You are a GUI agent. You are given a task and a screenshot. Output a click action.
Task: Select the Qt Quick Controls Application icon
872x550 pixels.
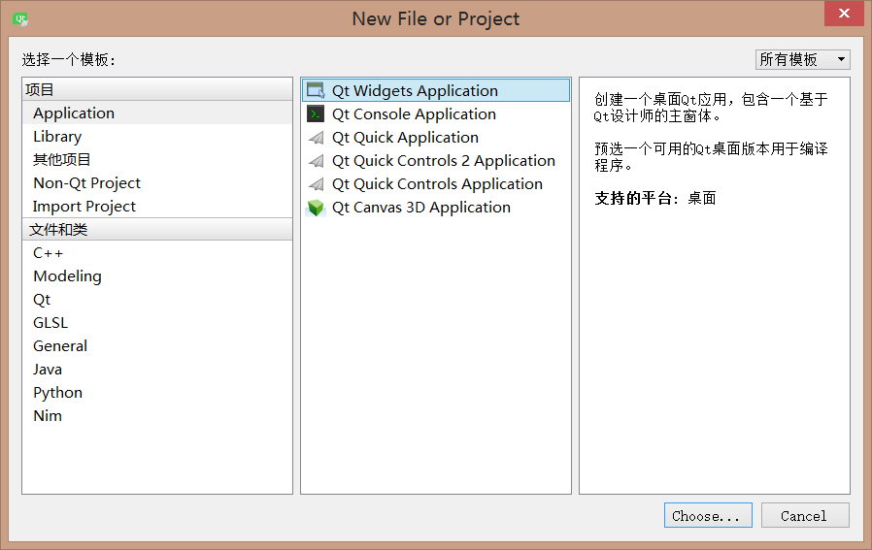click(316, 184)
